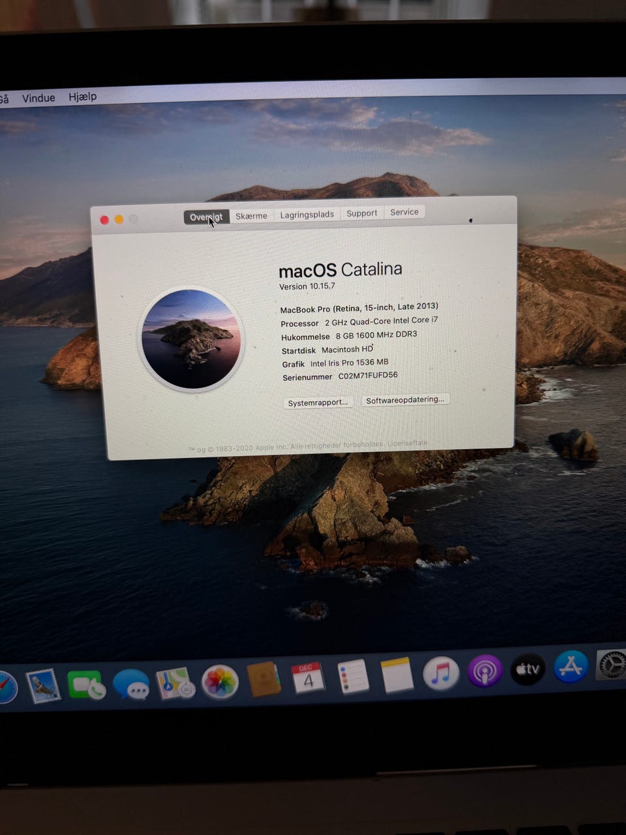Screen dimensions: 626x835
Task: Click the 8 GB 1600 MHz DDR3 value
Action: click(x=376, y=335)
